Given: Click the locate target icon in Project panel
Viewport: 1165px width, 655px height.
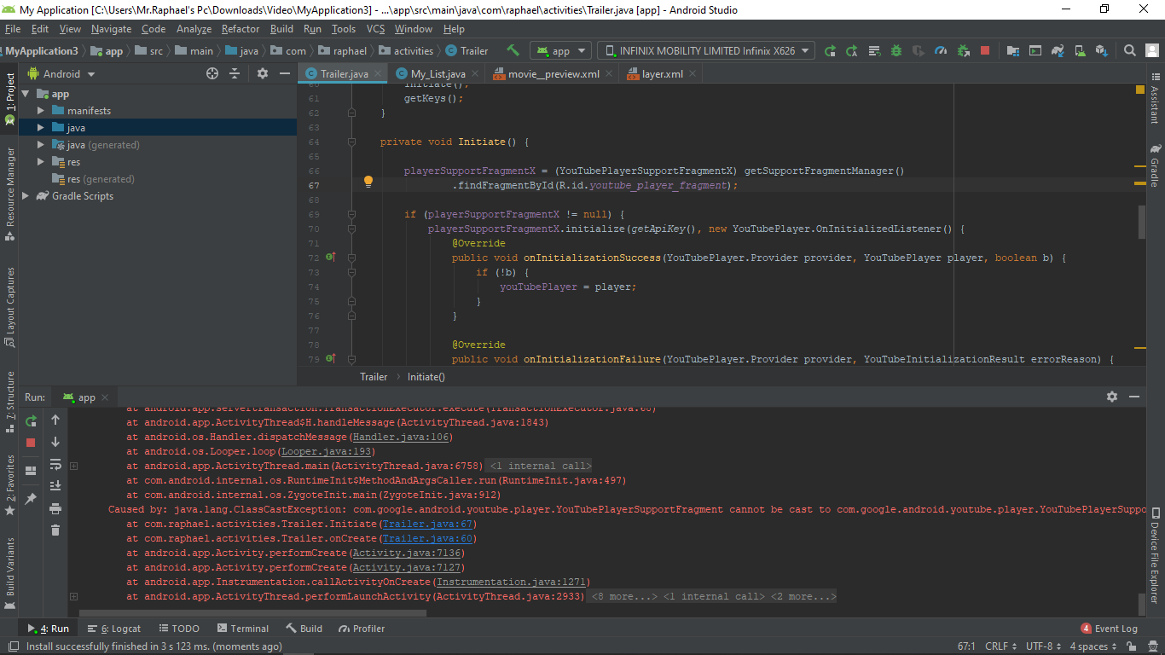Looking at the screenshot, I should click(212, 74).
